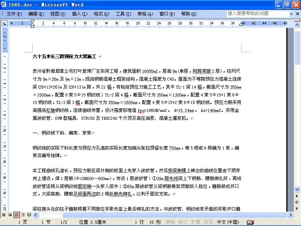Click text YCW150 in equipment list
The width and height of the screenshot is (301, 226).
88,118
